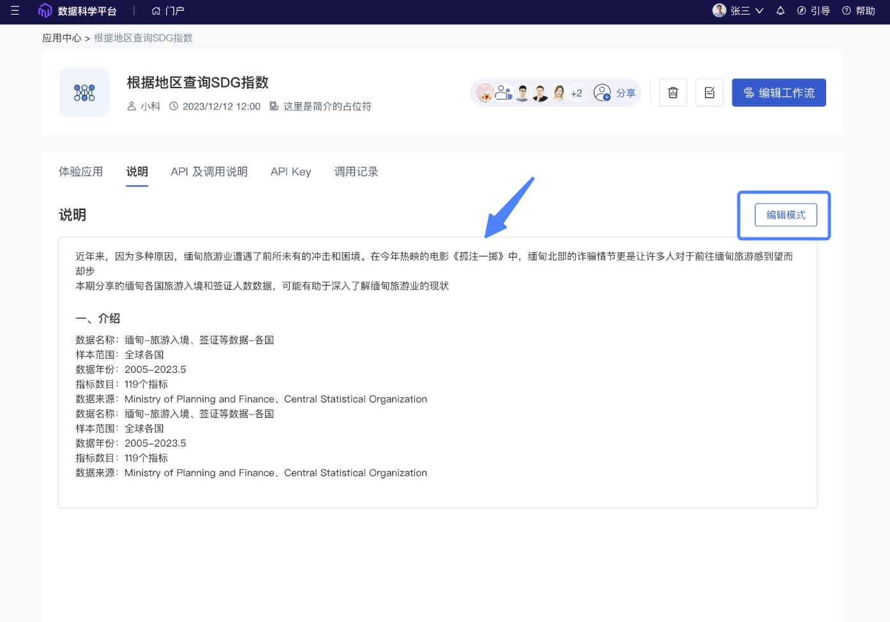Open the hamburger menu in top bar
890x622 pixels.
tap(15, 11)
